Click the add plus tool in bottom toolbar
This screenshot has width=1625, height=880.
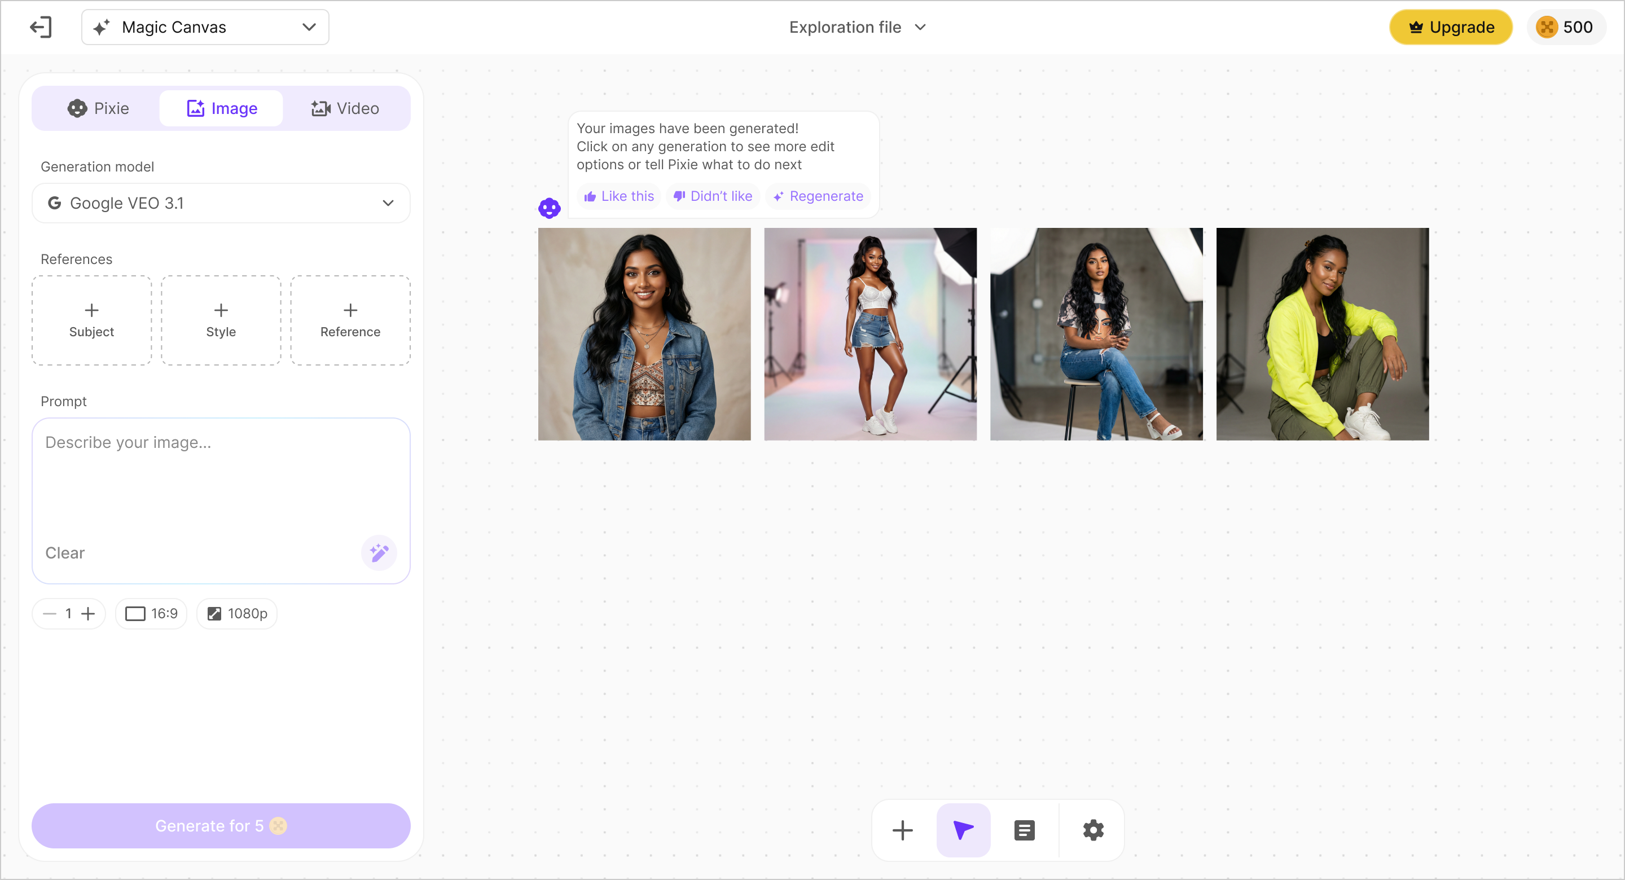click(x=903, y=830)
